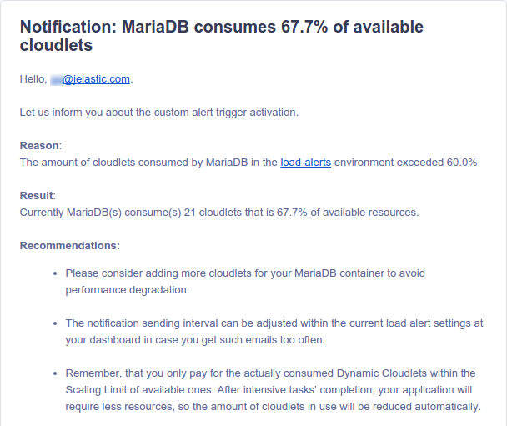Click the 'reduced automatically' final line
Viewport: 507px width, 426px height.
274,407
